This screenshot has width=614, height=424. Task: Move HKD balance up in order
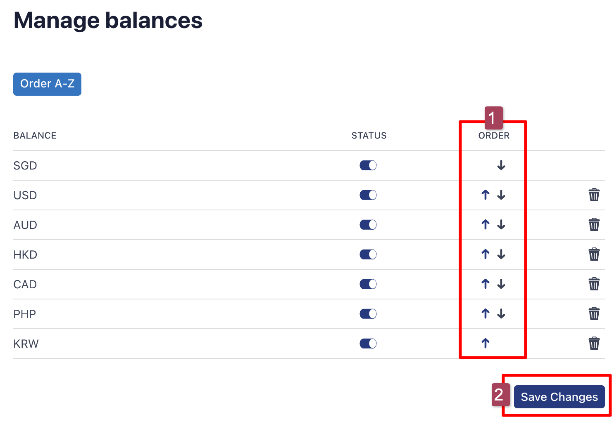(485, 254)
